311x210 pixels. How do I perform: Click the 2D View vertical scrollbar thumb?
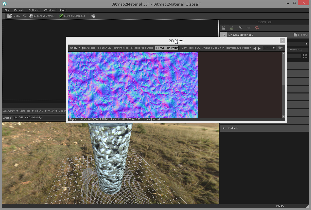(x=283, y=70)
